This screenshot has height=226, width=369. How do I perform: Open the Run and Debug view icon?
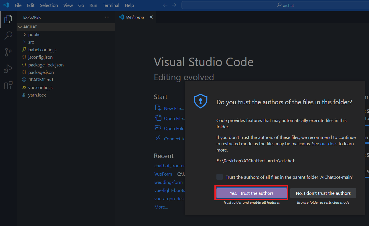(x=8, y=69)
